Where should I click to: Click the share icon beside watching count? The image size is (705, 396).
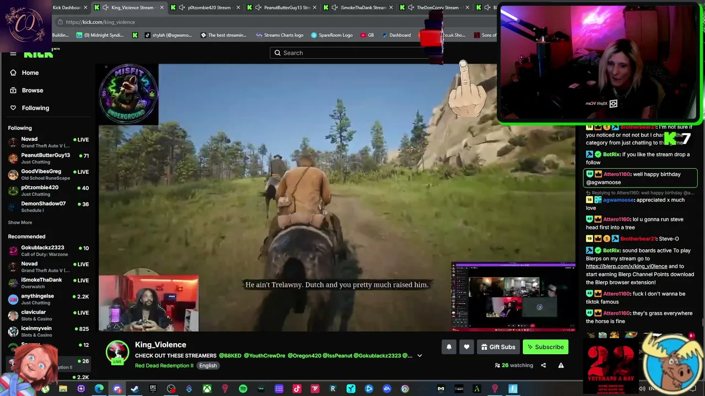click(x=543, y=365)
